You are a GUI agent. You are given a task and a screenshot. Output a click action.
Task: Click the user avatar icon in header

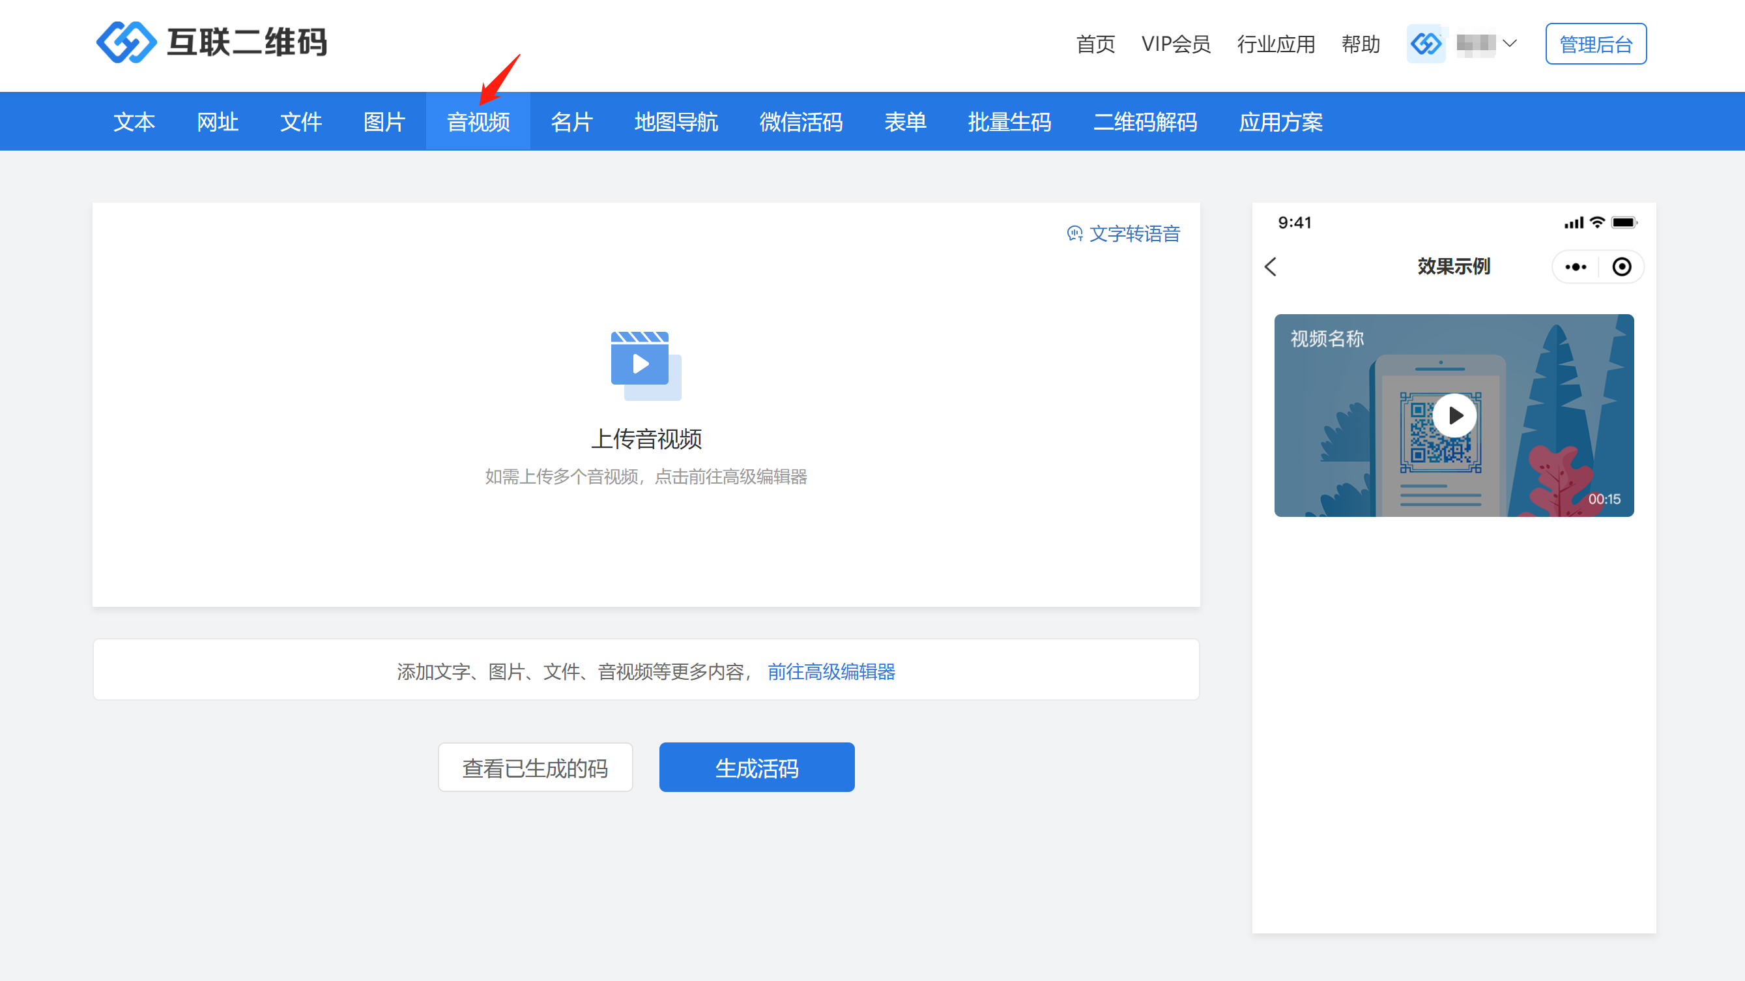[1426, 44]
